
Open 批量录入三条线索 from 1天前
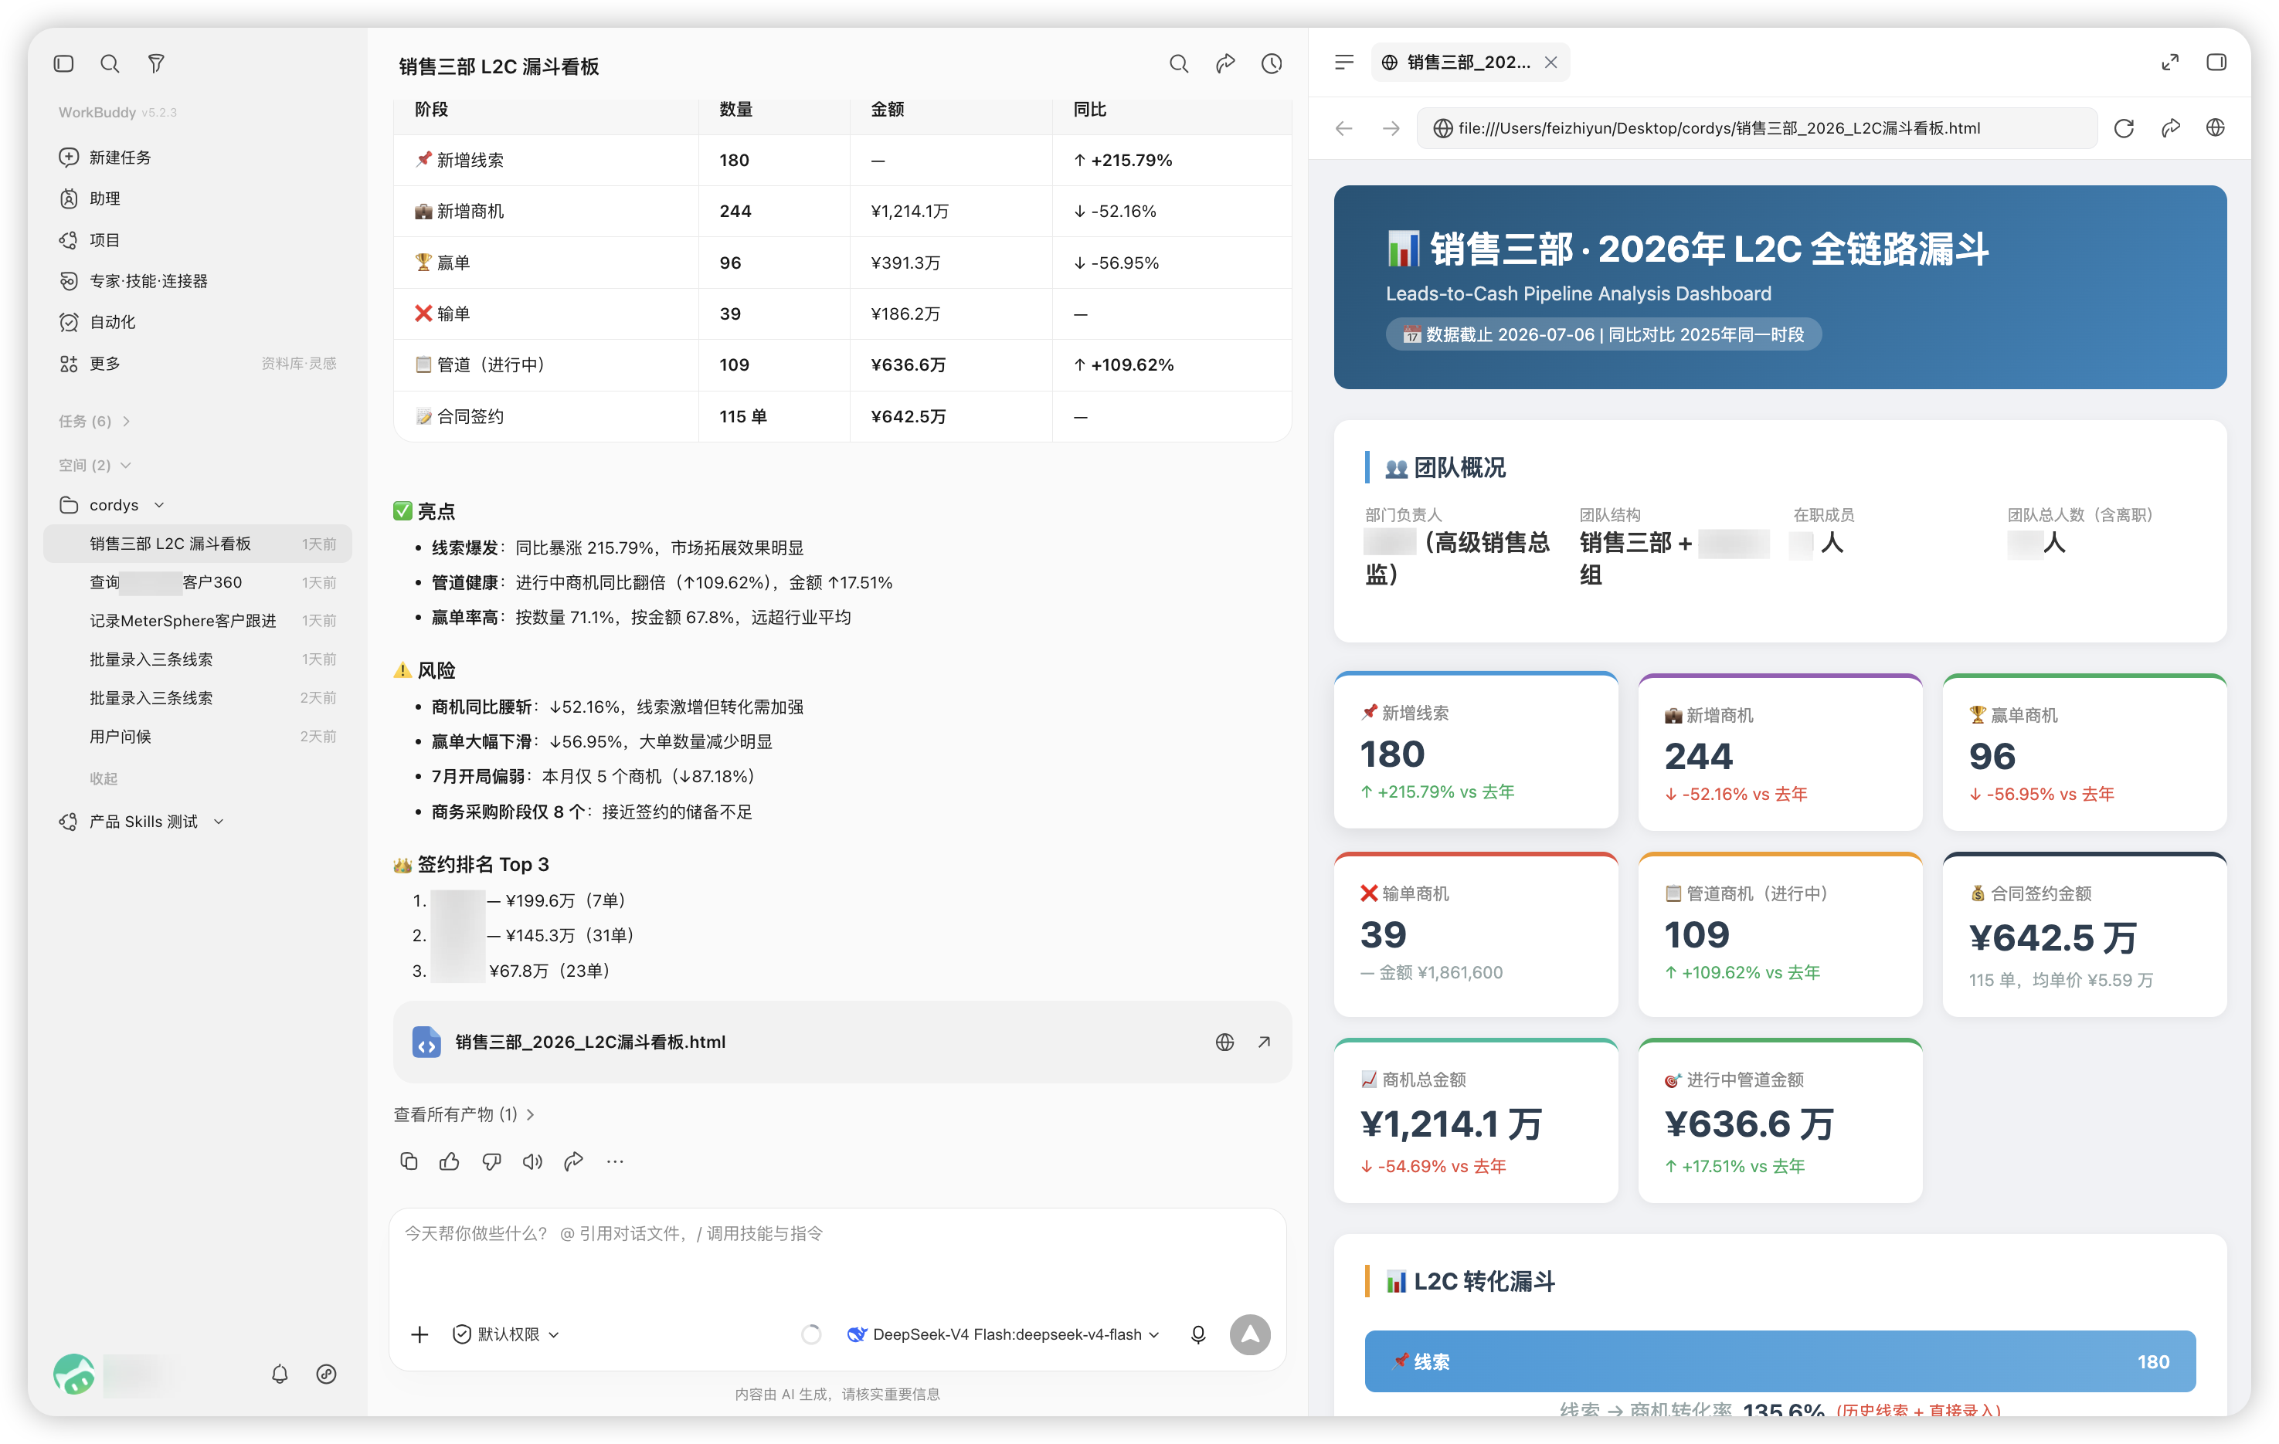coord(198,659)
